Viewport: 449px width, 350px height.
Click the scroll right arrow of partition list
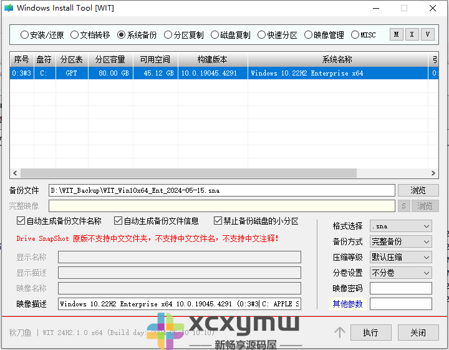[433, 173]
